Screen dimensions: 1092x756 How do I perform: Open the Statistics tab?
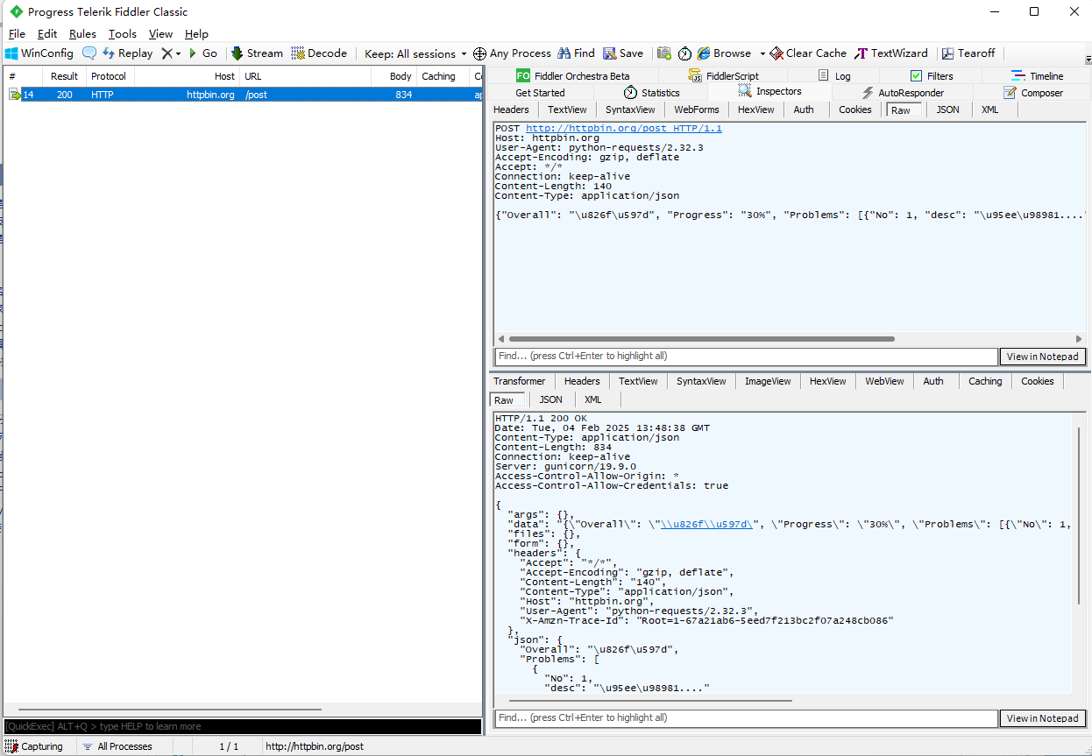pos(651,93)
